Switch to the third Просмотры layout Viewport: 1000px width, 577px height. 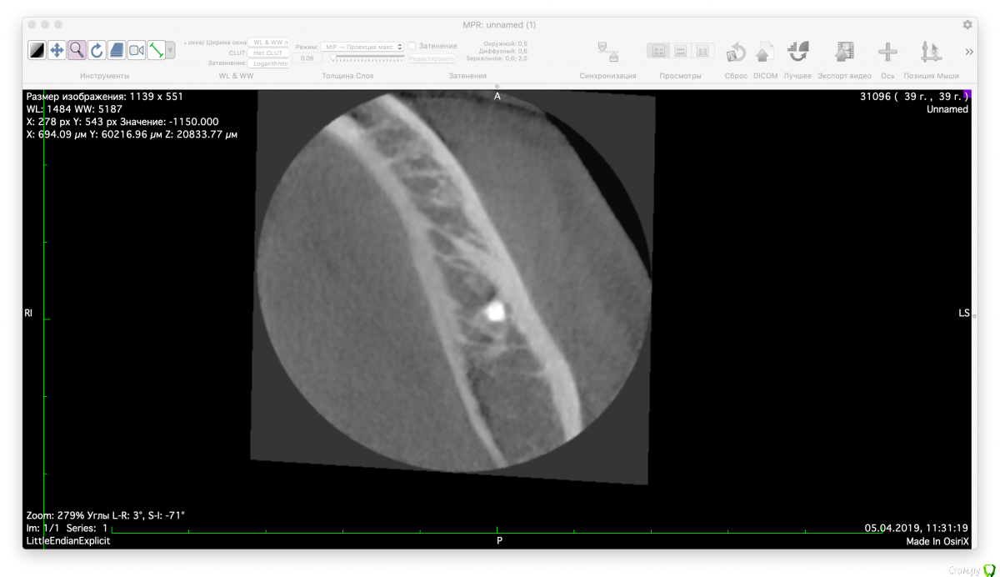(702, 51)
